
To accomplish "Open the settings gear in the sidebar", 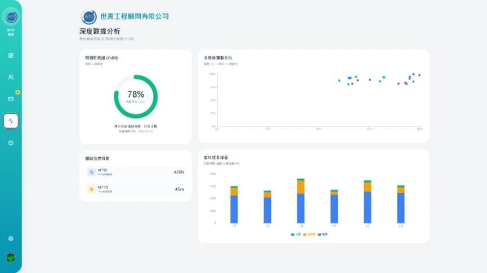I will tap(11, 239).
